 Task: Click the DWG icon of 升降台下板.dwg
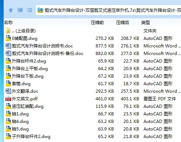click(8, 76)
